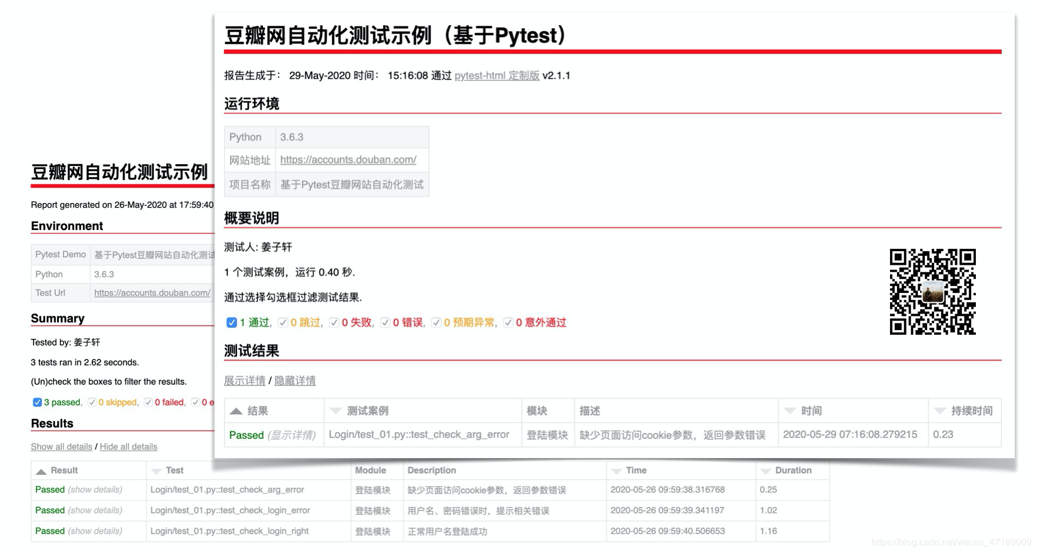Enable the 0 失败 filter checkbox
The image size is (1037, 553).
pos(333,322)
